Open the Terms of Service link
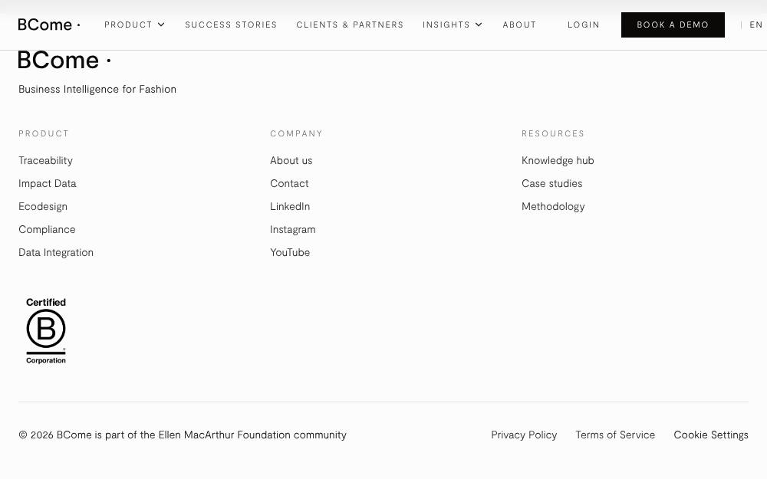The image size is (767, 479). tap(615, 435)
